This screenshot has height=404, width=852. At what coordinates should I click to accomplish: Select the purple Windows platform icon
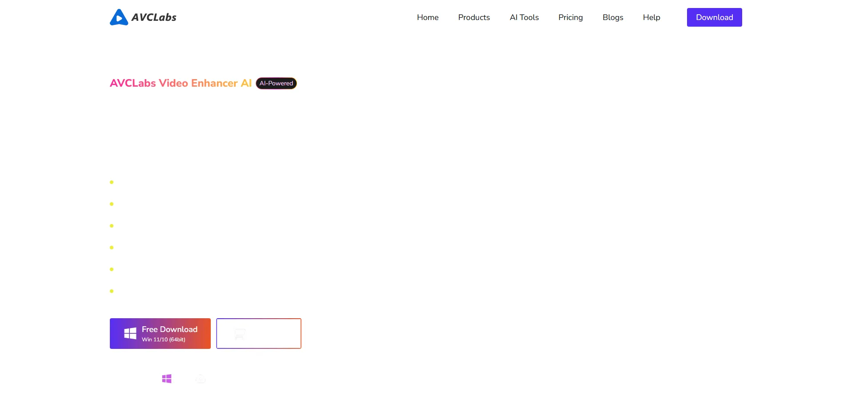(167, 379)
